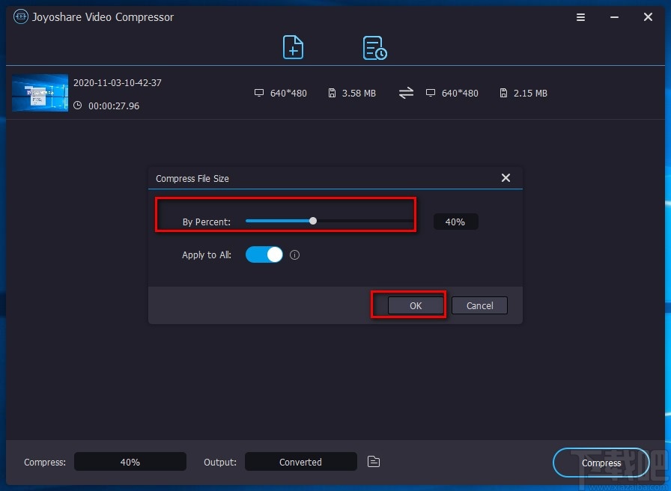Click the file size icon beside 2.15 MB
Image resolution: width=671 pixels, height=491 pixels.
click(504, 93)
